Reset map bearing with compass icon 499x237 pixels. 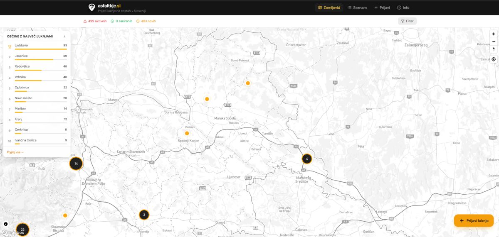(494, 49)
